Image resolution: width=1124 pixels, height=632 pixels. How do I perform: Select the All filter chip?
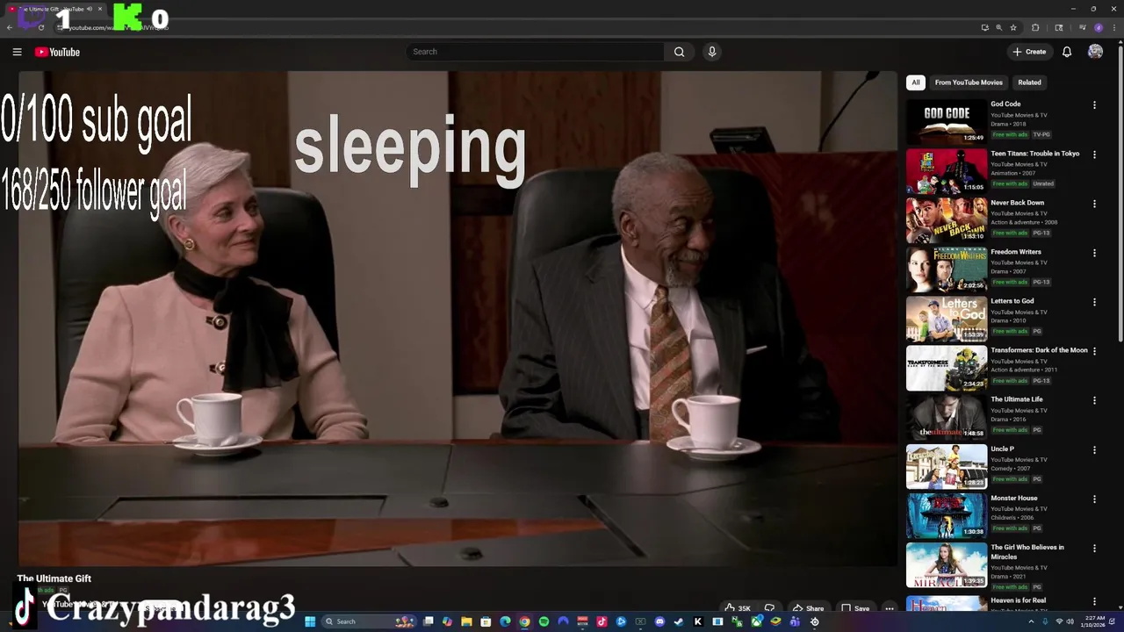pos(916,83)
